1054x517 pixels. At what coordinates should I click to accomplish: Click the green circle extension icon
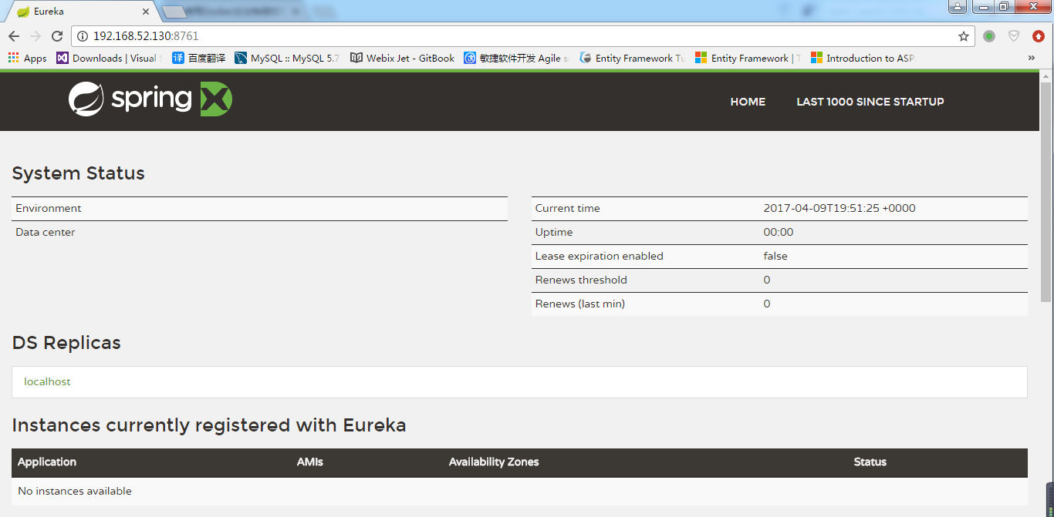tap(989, 36)
